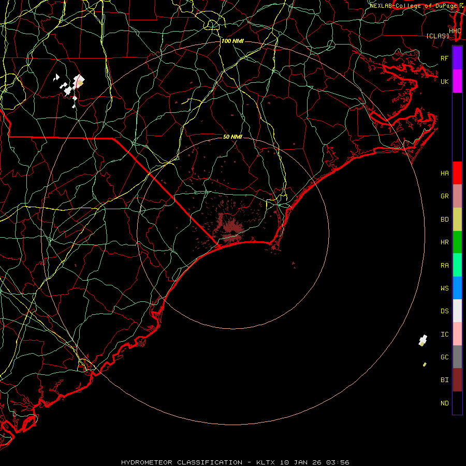Click the "HHC" product code text

coord(455,31)
